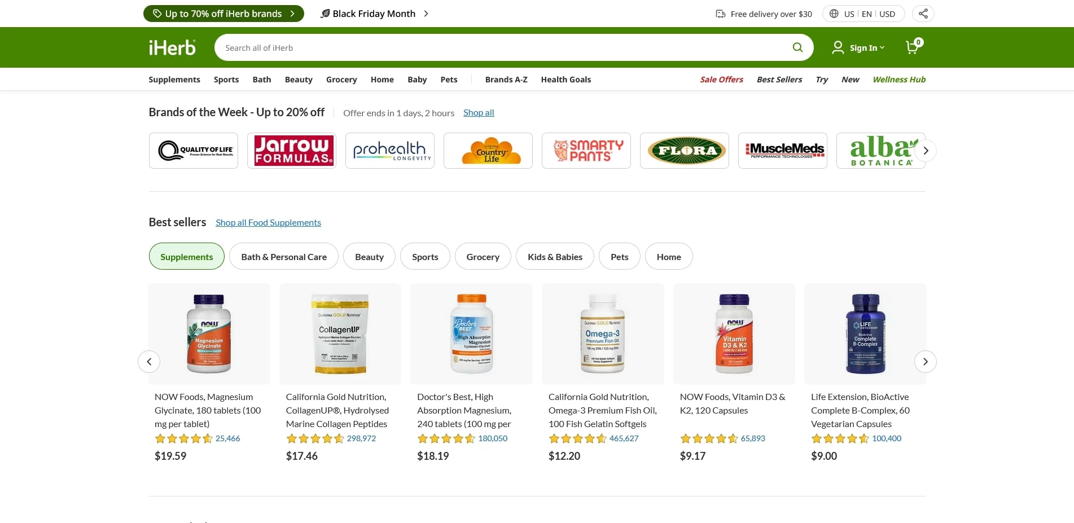
Task: Click the user account icon beside Sign In
Action: coord(838,47)
